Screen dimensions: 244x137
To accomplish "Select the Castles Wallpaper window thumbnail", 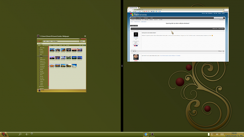I will click(x=61, y=65).
